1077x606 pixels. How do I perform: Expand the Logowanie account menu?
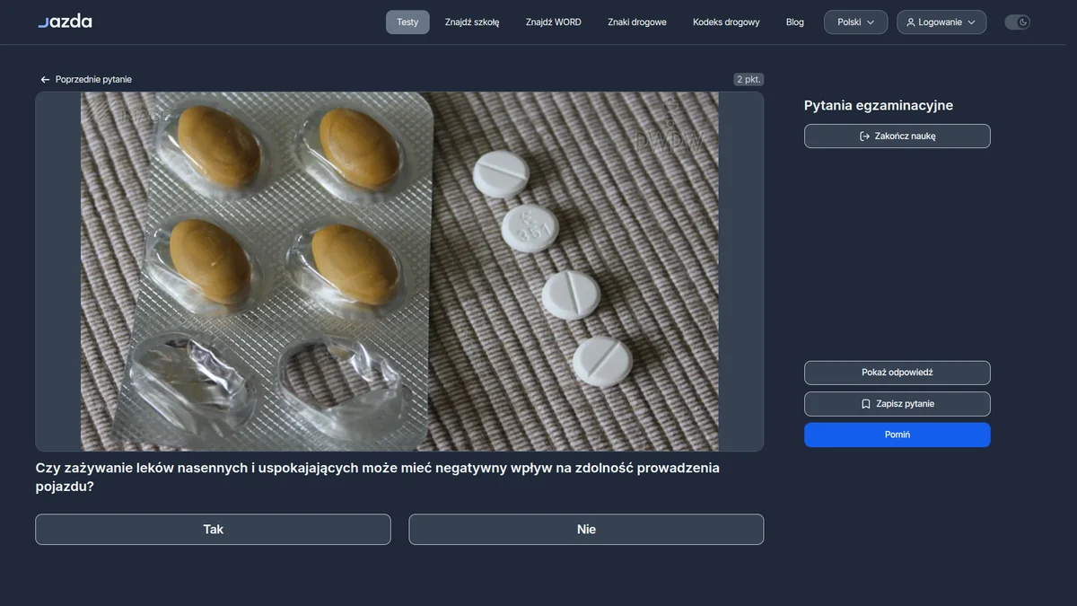(x=941, y=22)
